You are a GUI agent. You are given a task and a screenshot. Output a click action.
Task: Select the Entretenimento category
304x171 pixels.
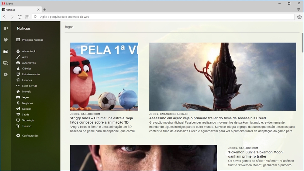coord(28,74)
